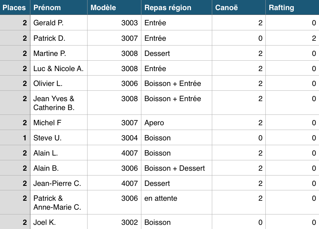Select the Prénom column header
Viewport: 319px width, 229px height.
pyautogui.click(x=59, y=7)
